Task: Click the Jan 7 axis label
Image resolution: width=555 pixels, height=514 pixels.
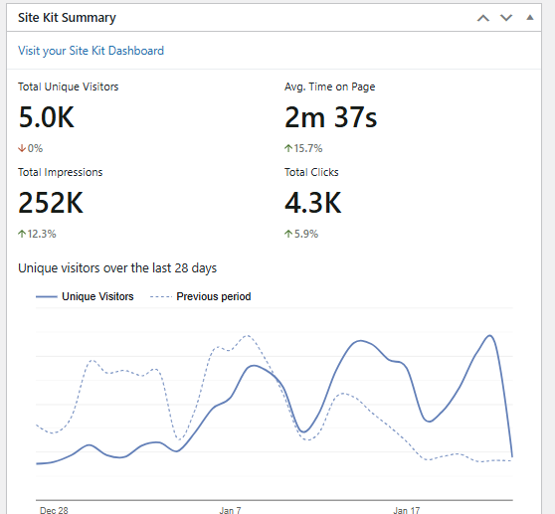Action: pos(230,510)
